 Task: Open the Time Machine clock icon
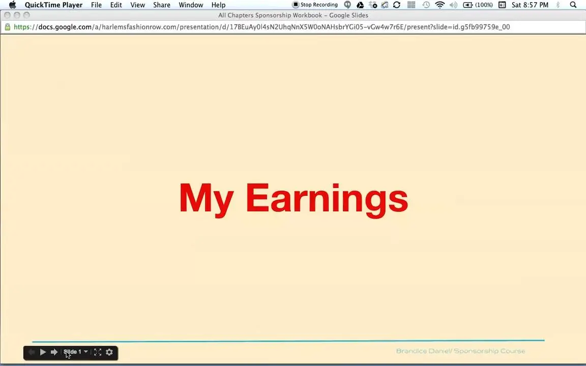426,5
